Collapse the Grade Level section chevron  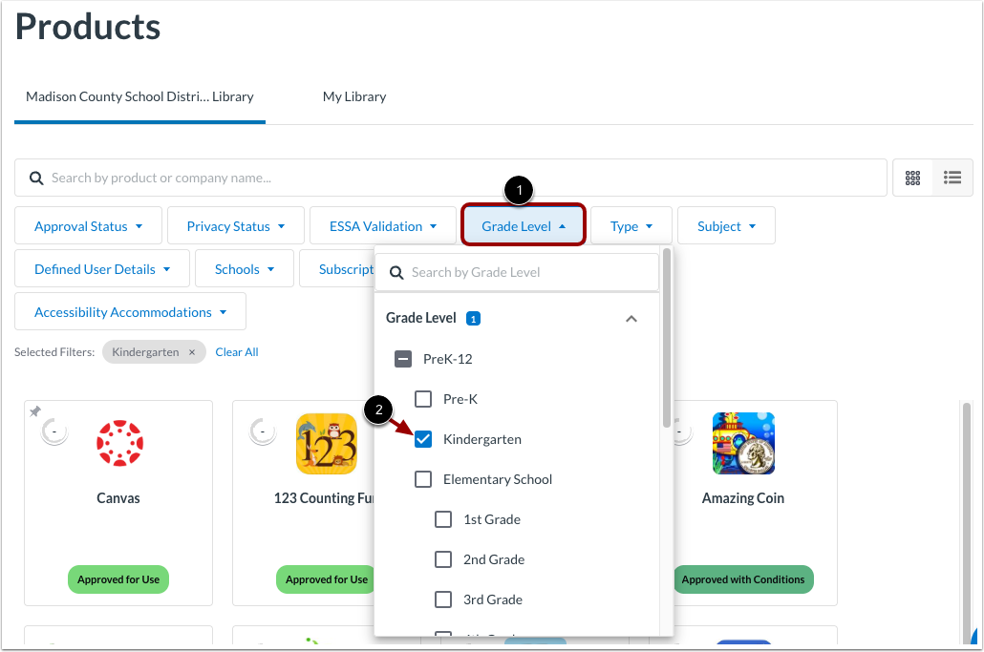click(x=631, y=319)
